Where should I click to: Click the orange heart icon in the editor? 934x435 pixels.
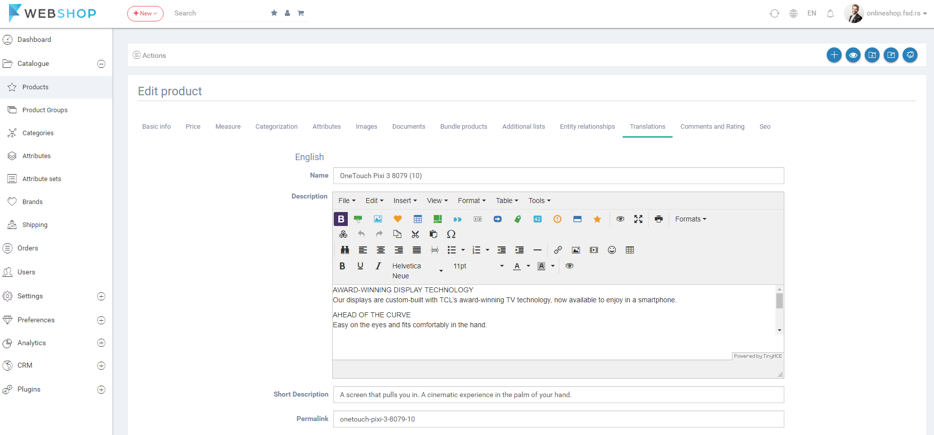(398, 219)
